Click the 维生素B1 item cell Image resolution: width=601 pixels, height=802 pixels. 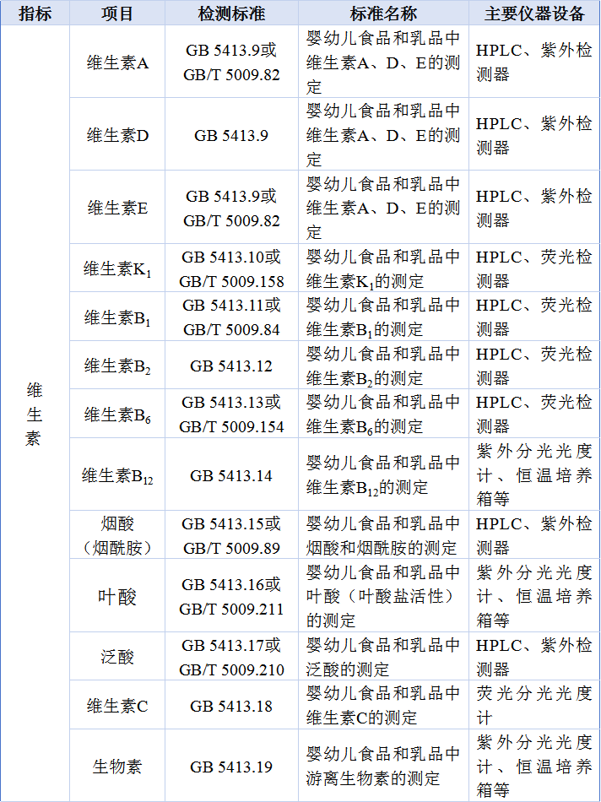click(117, 317)
